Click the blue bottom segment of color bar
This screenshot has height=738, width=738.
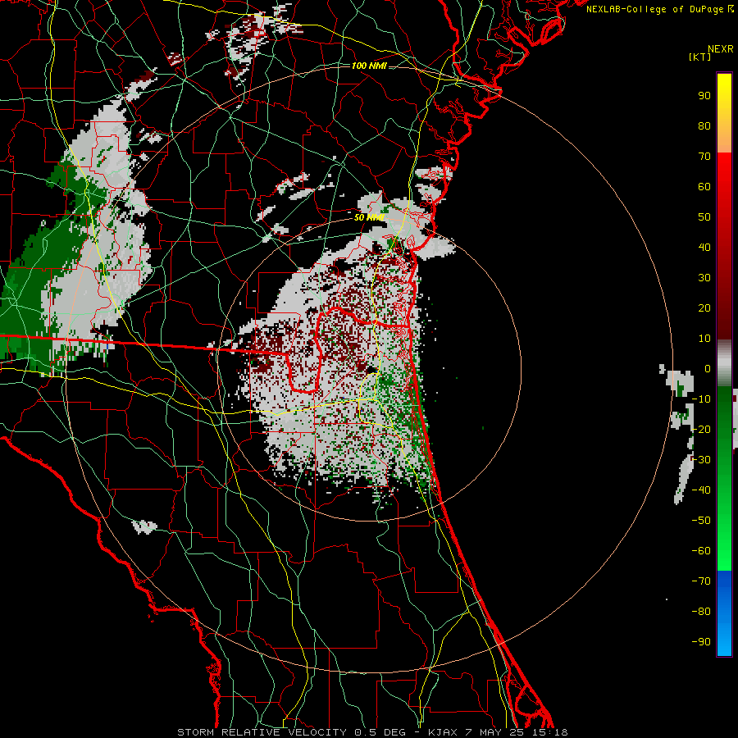click(724, 613)
